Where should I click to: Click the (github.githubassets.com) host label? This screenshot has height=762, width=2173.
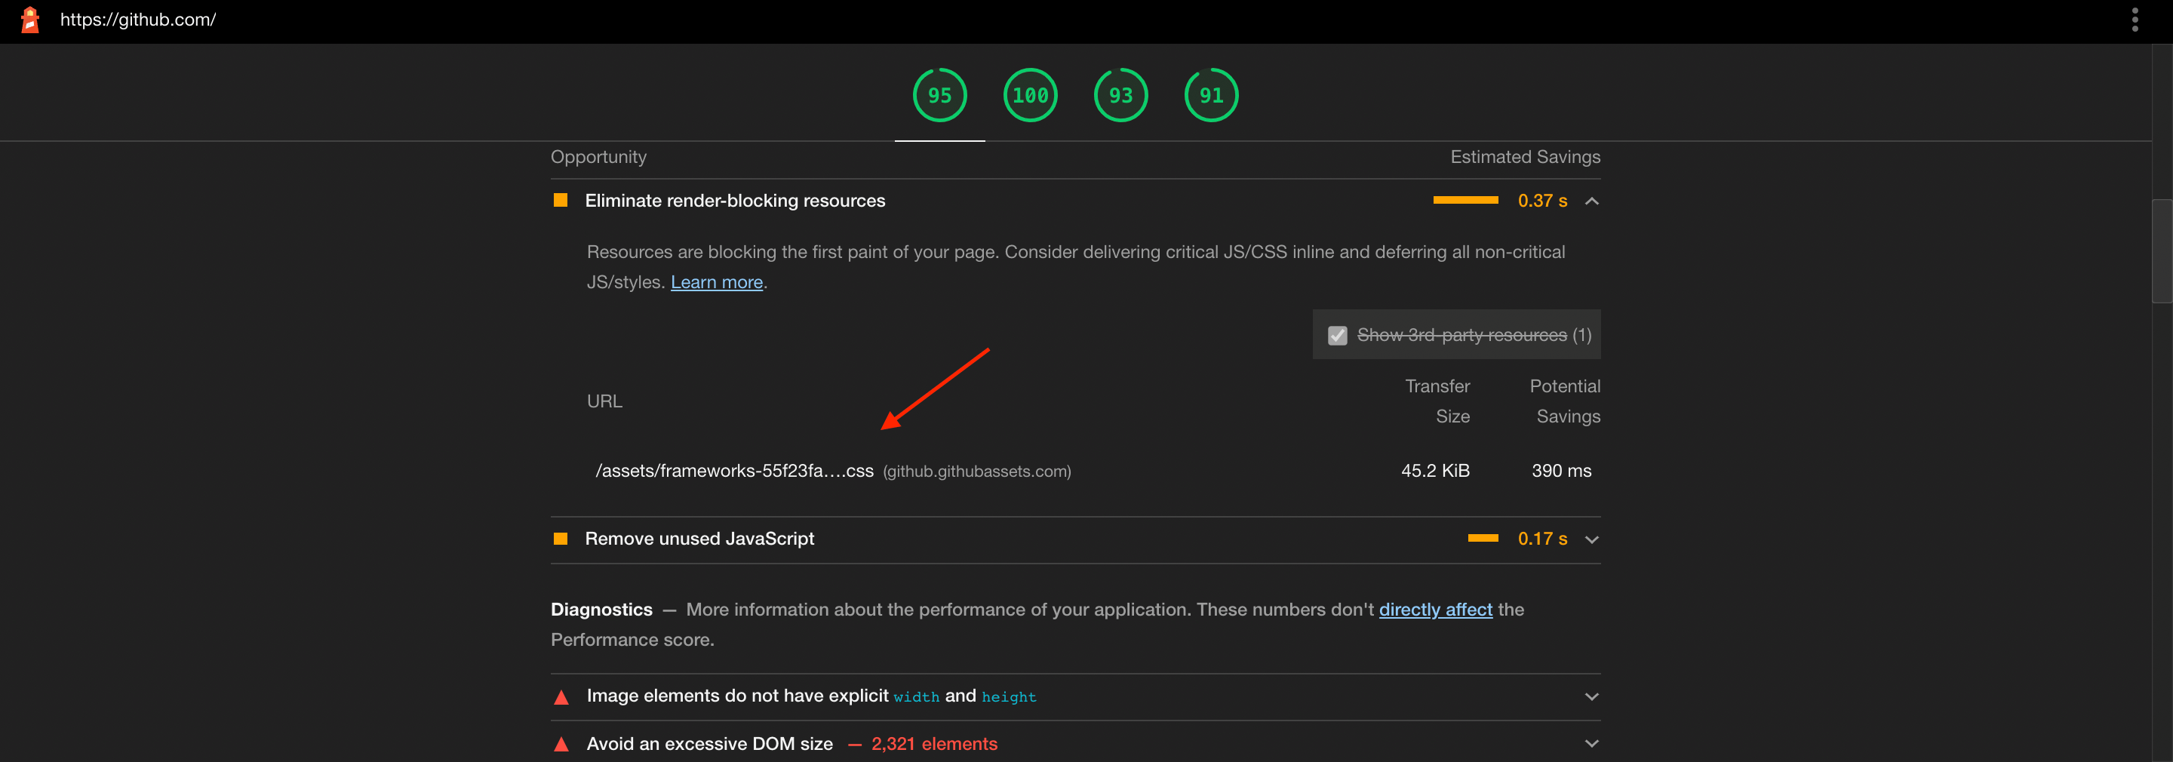pos(977,472)
